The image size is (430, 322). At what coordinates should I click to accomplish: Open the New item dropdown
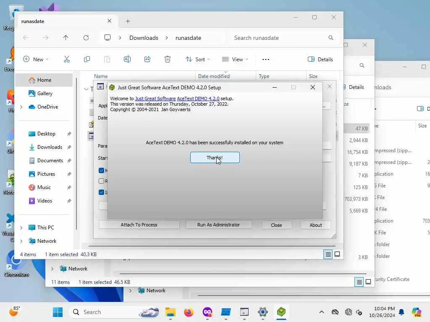pos(36,60)
